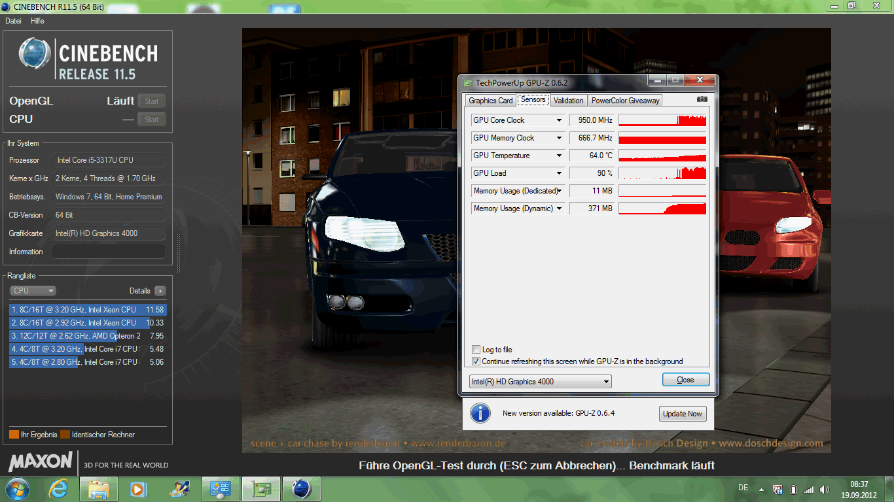894x502 pixels.
Task: Open the Memory Usage (Dynamic) dropdown
Action: click(x=559, y=209)
